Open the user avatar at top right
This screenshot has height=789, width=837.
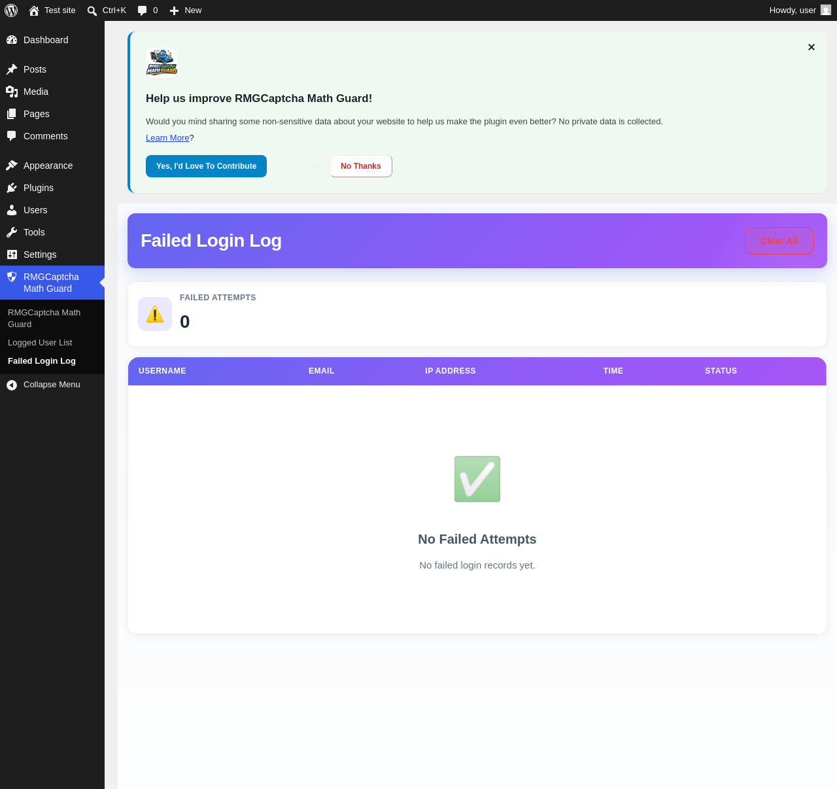click(x=826, y=10)
